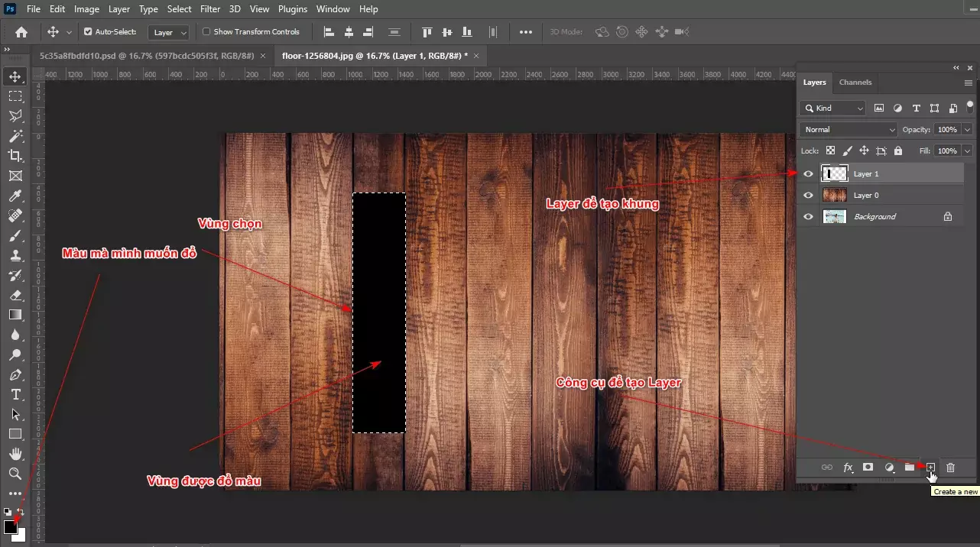Open the Auto-Select target dropdown
Viewport: 980px width, 547px height.
pyautogui.click(x=168, y=31)
